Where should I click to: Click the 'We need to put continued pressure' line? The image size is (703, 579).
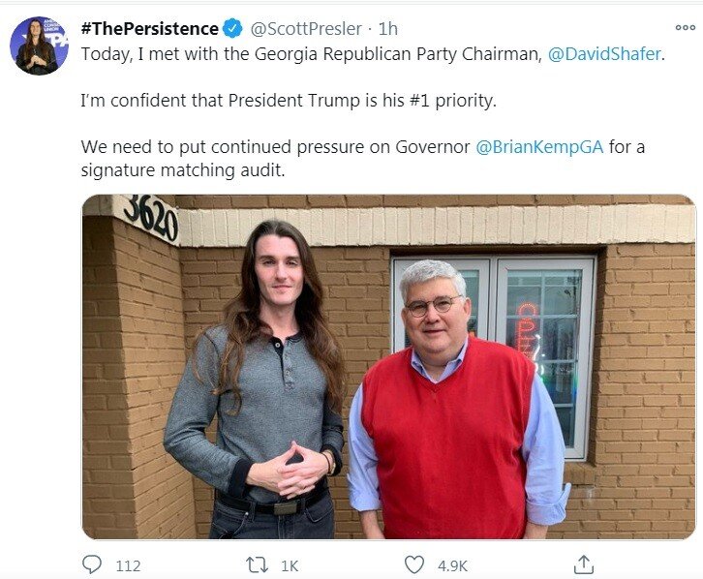276,147
